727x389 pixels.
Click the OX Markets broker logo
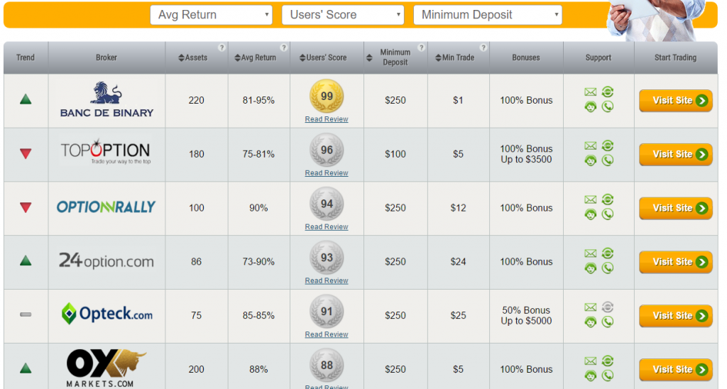[106, 368]
